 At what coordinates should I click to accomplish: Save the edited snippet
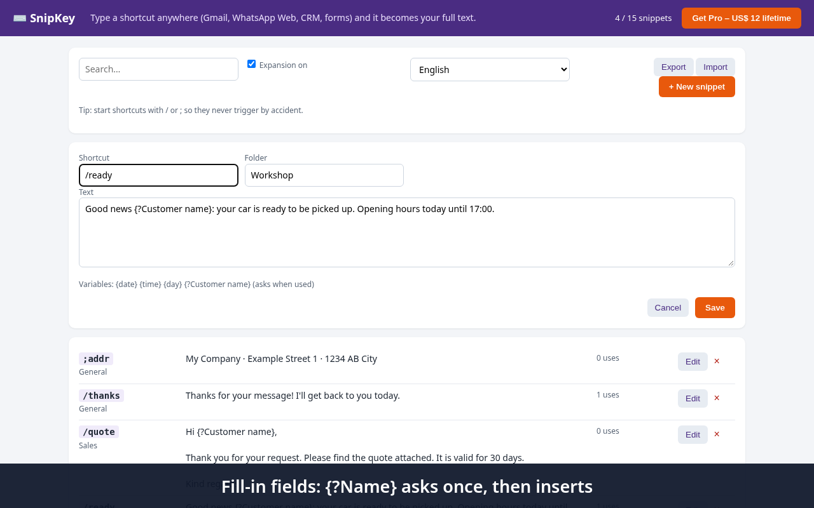coord(715,307)
